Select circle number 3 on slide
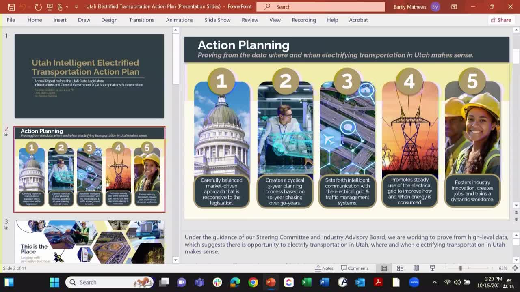The image size is (520, 292). coord(347,81)
